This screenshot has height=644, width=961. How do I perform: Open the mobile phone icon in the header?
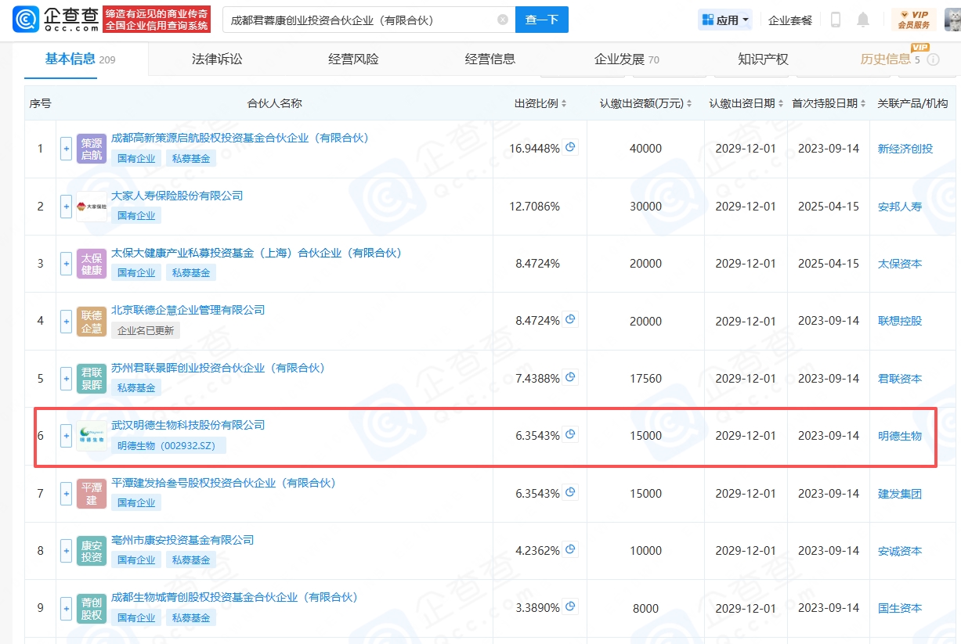point(836,20)
